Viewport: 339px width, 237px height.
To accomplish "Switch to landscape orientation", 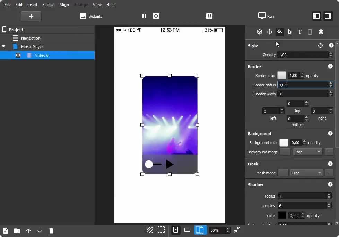I will [x=187, y=230].
